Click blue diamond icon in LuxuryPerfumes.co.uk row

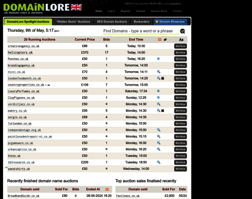point(158,91)
